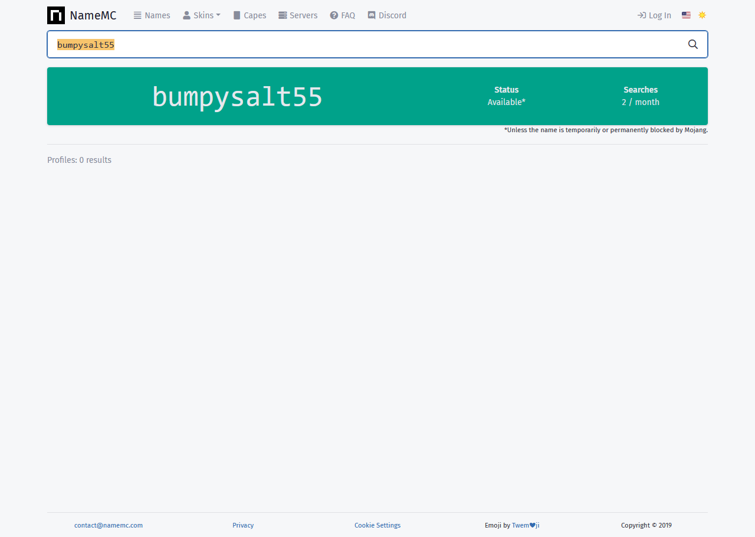Go to the Capes page

pos(250,15)
